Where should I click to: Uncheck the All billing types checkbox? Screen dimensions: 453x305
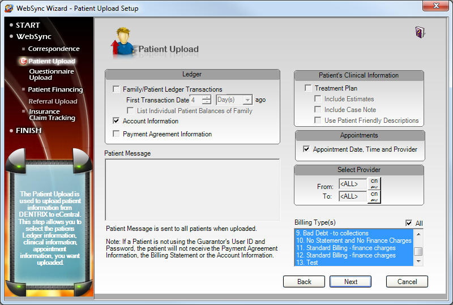pos(409,223)
